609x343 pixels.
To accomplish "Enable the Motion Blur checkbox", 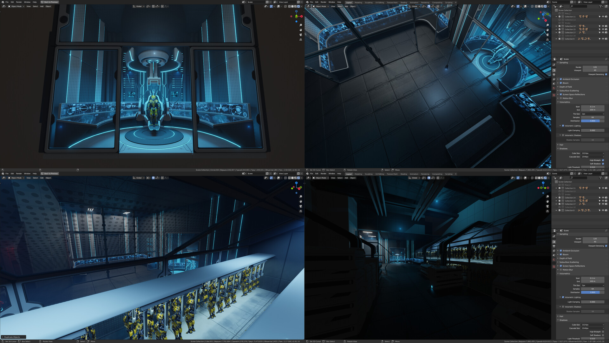I will [x=561, y=98].
